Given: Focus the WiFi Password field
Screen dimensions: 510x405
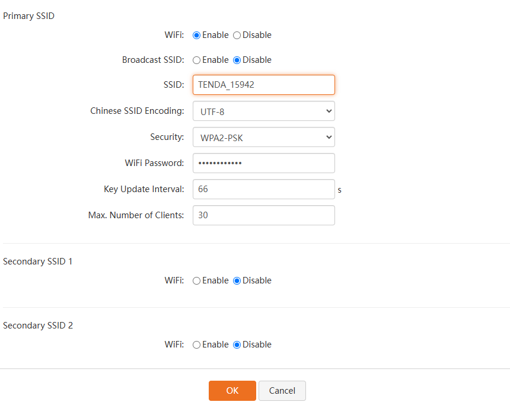Looking at the screenshot, I should coord(263,163).
